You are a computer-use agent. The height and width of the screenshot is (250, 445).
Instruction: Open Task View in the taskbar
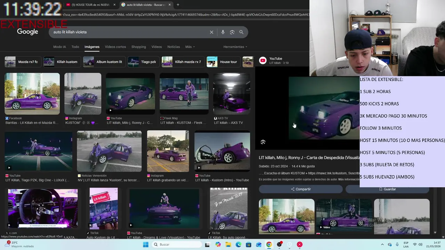[x=207, y=244]
